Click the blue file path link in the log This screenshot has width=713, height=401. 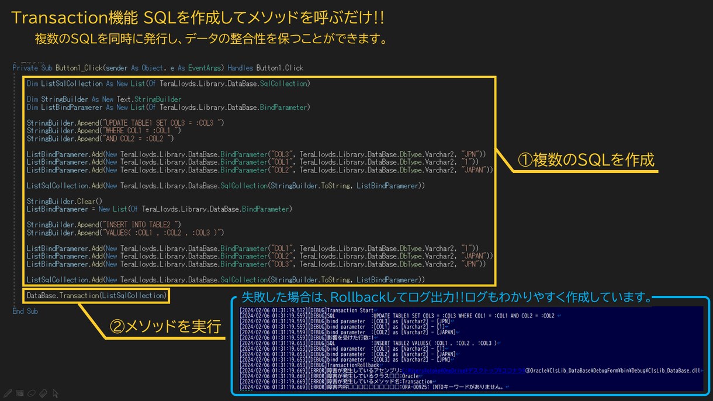coord(464,371)
